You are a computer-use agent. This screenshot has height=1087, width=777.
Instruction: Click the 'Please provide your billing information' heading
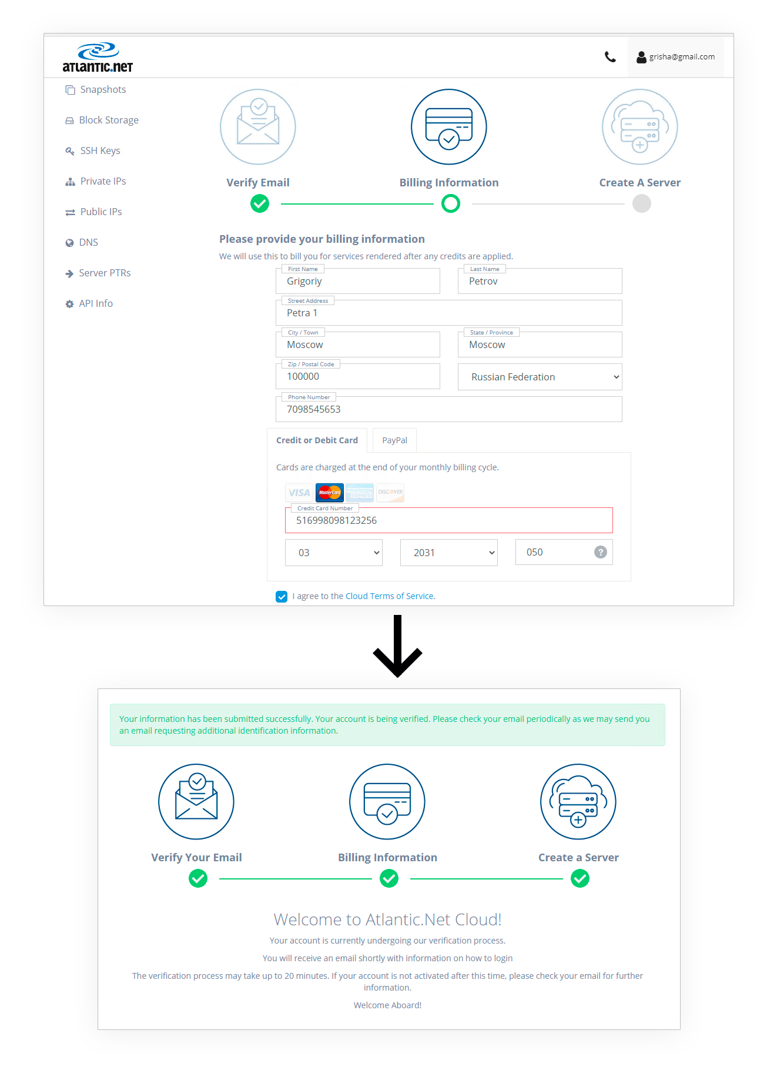322,239
